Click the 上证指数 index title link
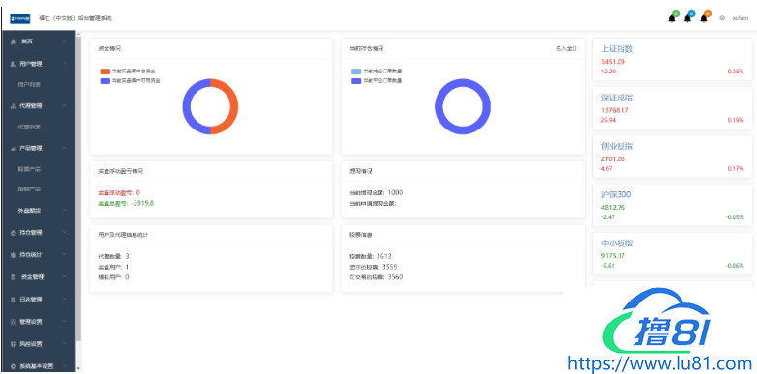 coord(617,49)
